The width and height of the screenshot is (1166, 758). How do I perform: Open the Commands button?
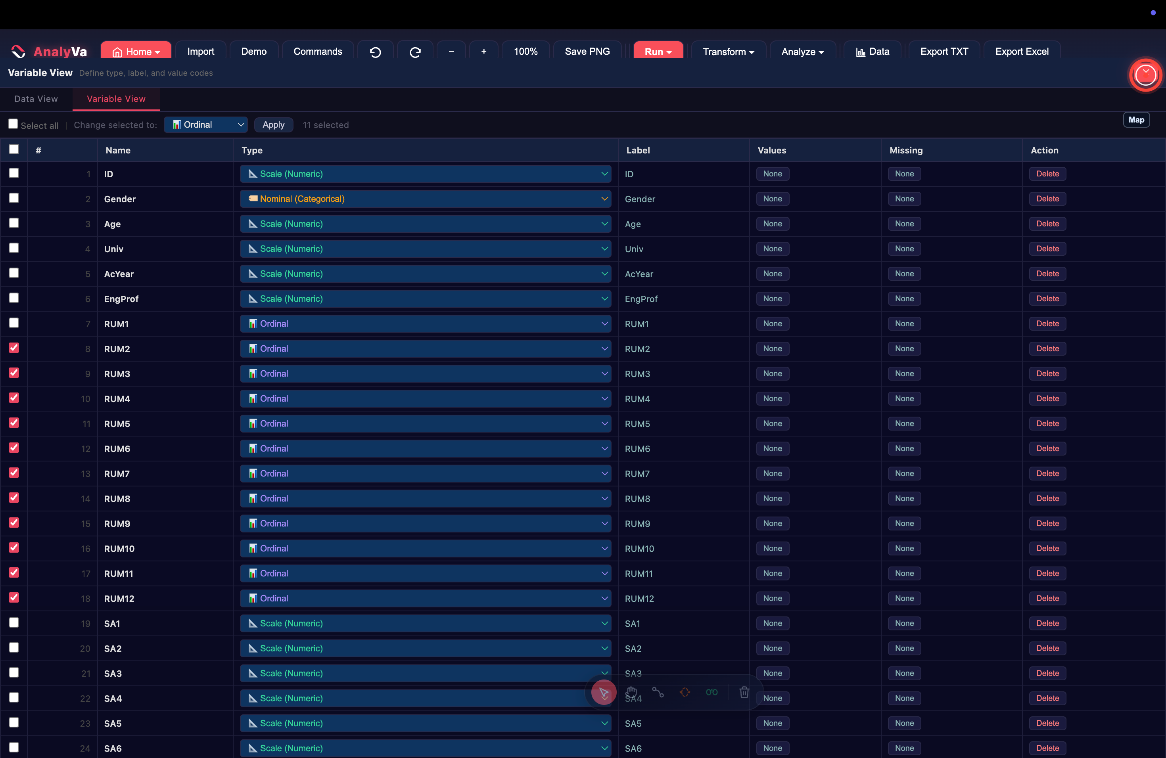coord(318,52)
